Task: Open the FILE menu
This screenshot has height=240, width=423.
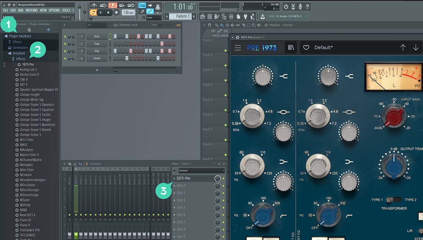Action: [5, 10]
